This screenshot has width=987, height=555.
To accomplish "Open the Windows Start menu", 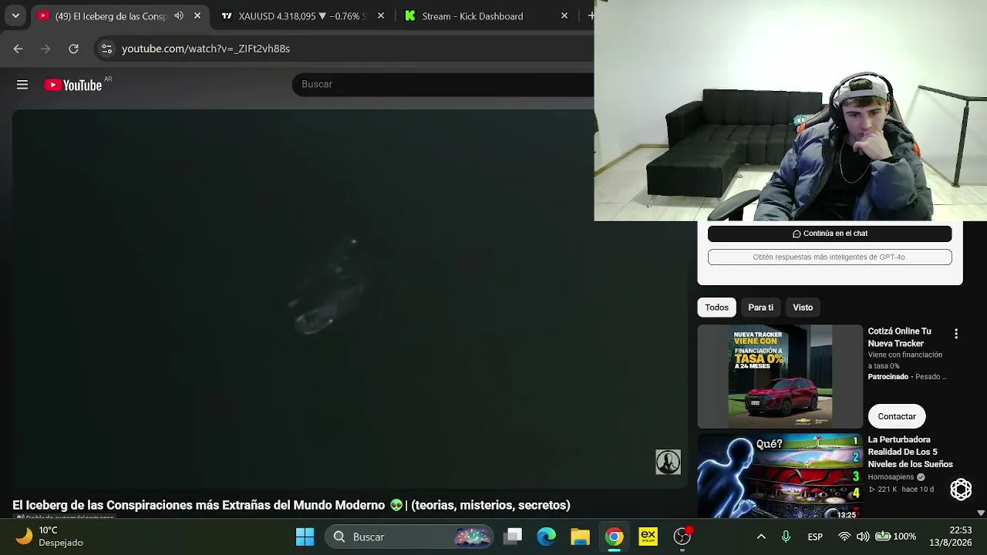I will [x=305, y=536].
